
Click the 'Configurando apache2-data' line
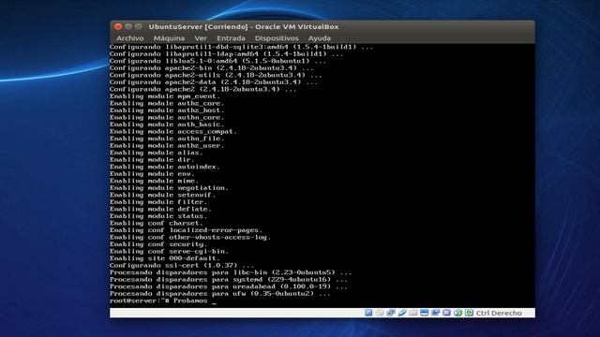pyautogui.click(x=214, y=82)
